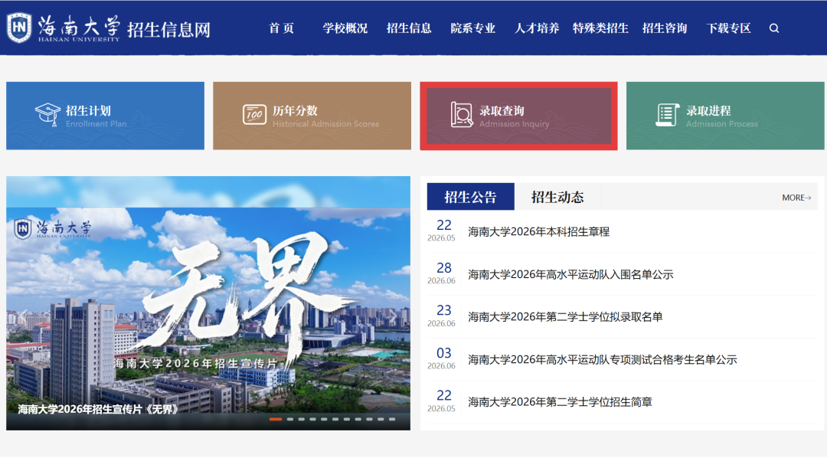Click the 招生信息网 site title text
This screenshot has width=827, height=458.
tap(168, 30)
